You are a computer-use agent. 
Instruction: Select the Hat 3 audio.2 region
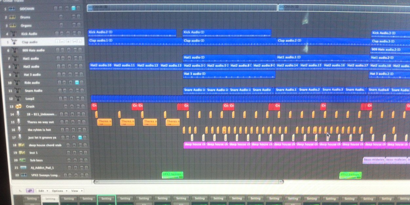click(x=389, y=75)
